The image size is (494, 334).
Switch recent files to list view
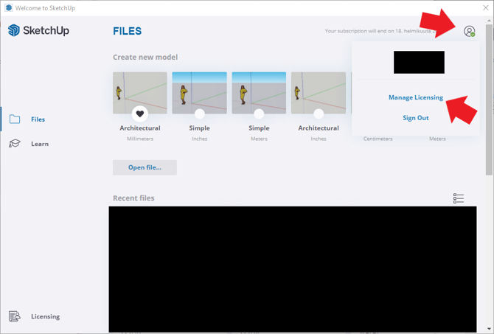pyautogui.click(x=459, y=198)
